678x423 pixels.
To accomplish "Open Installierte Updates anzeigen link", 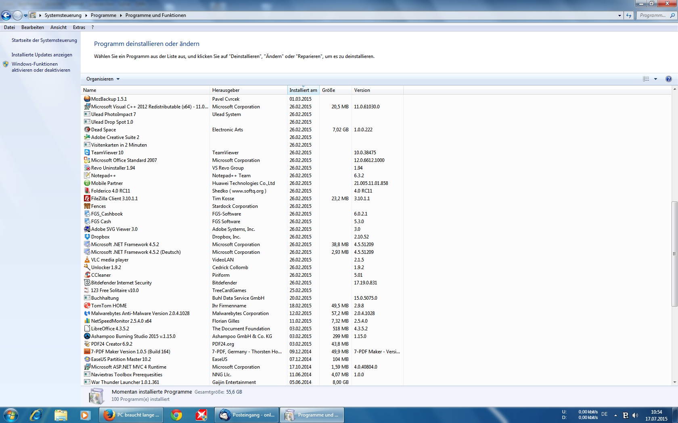I will coord(42,55).
